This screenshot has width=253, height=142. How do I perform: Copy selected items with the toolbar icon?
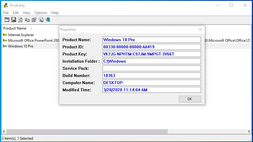coord(27,20)
